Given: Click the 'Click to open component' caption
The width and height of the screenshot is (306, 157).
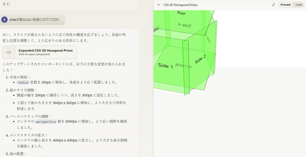Looking at the screenshot, I should pos(34,54).
